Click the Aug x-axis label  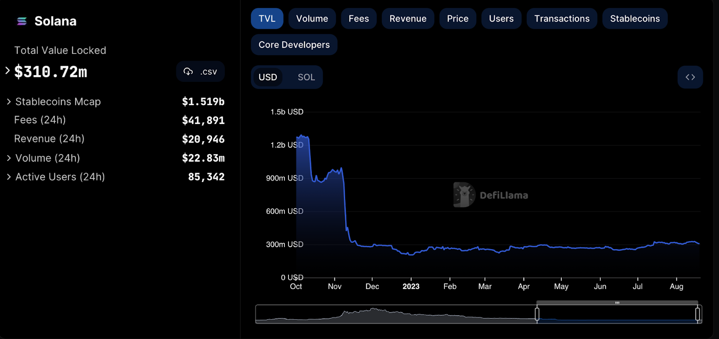(x=676, y=286)
